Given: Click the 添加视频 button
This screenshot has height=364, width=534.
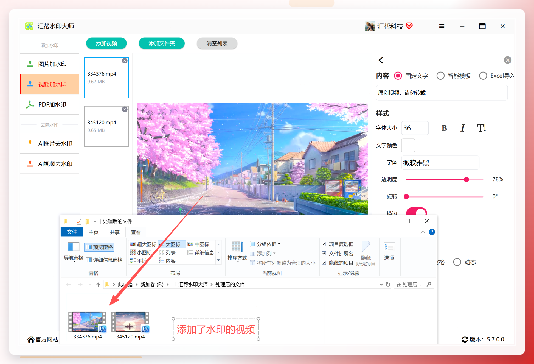Looking at the screenshot, I should [x=106, y=43].
